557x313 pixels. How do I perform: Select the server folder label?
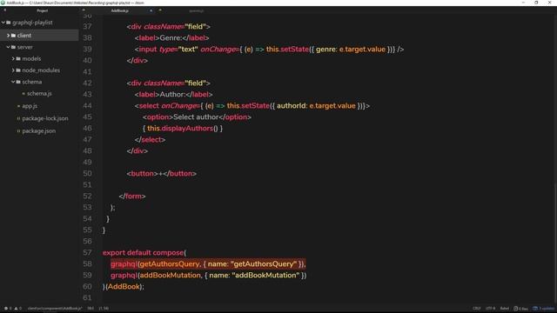pos(25,47)
